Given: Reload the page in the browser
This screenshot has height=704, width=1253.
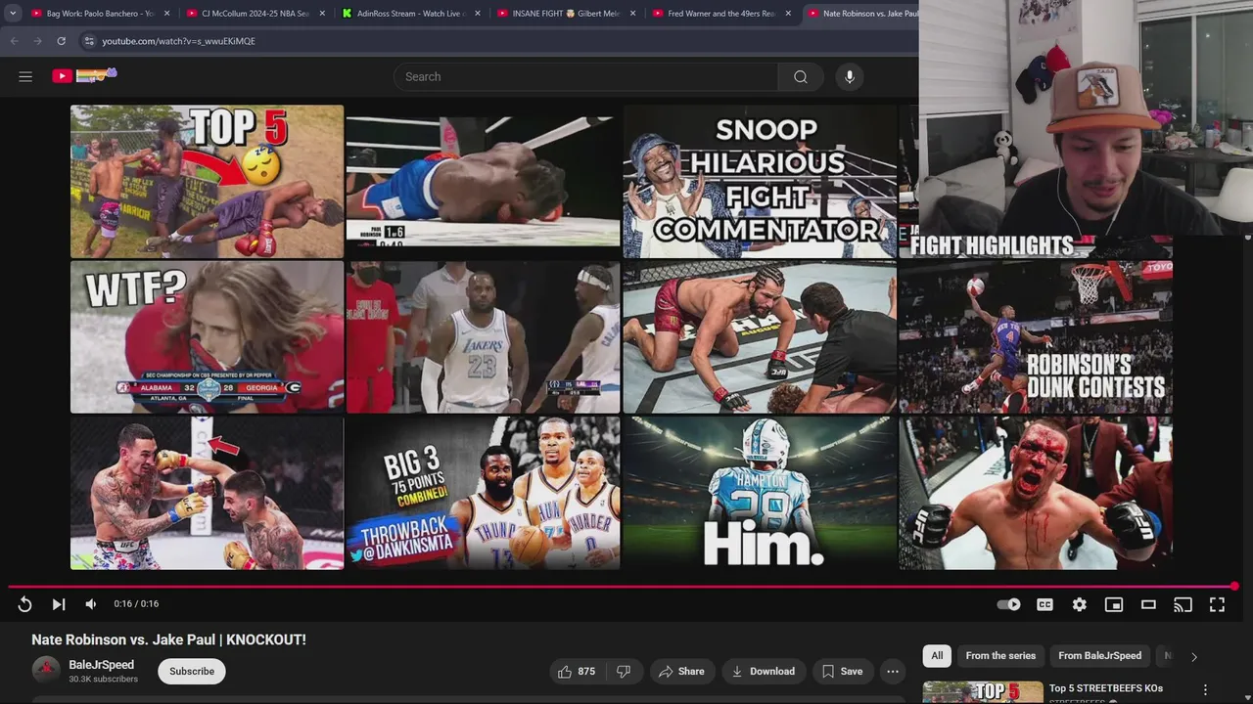Looking at the screenshot, I should (61, 41).
